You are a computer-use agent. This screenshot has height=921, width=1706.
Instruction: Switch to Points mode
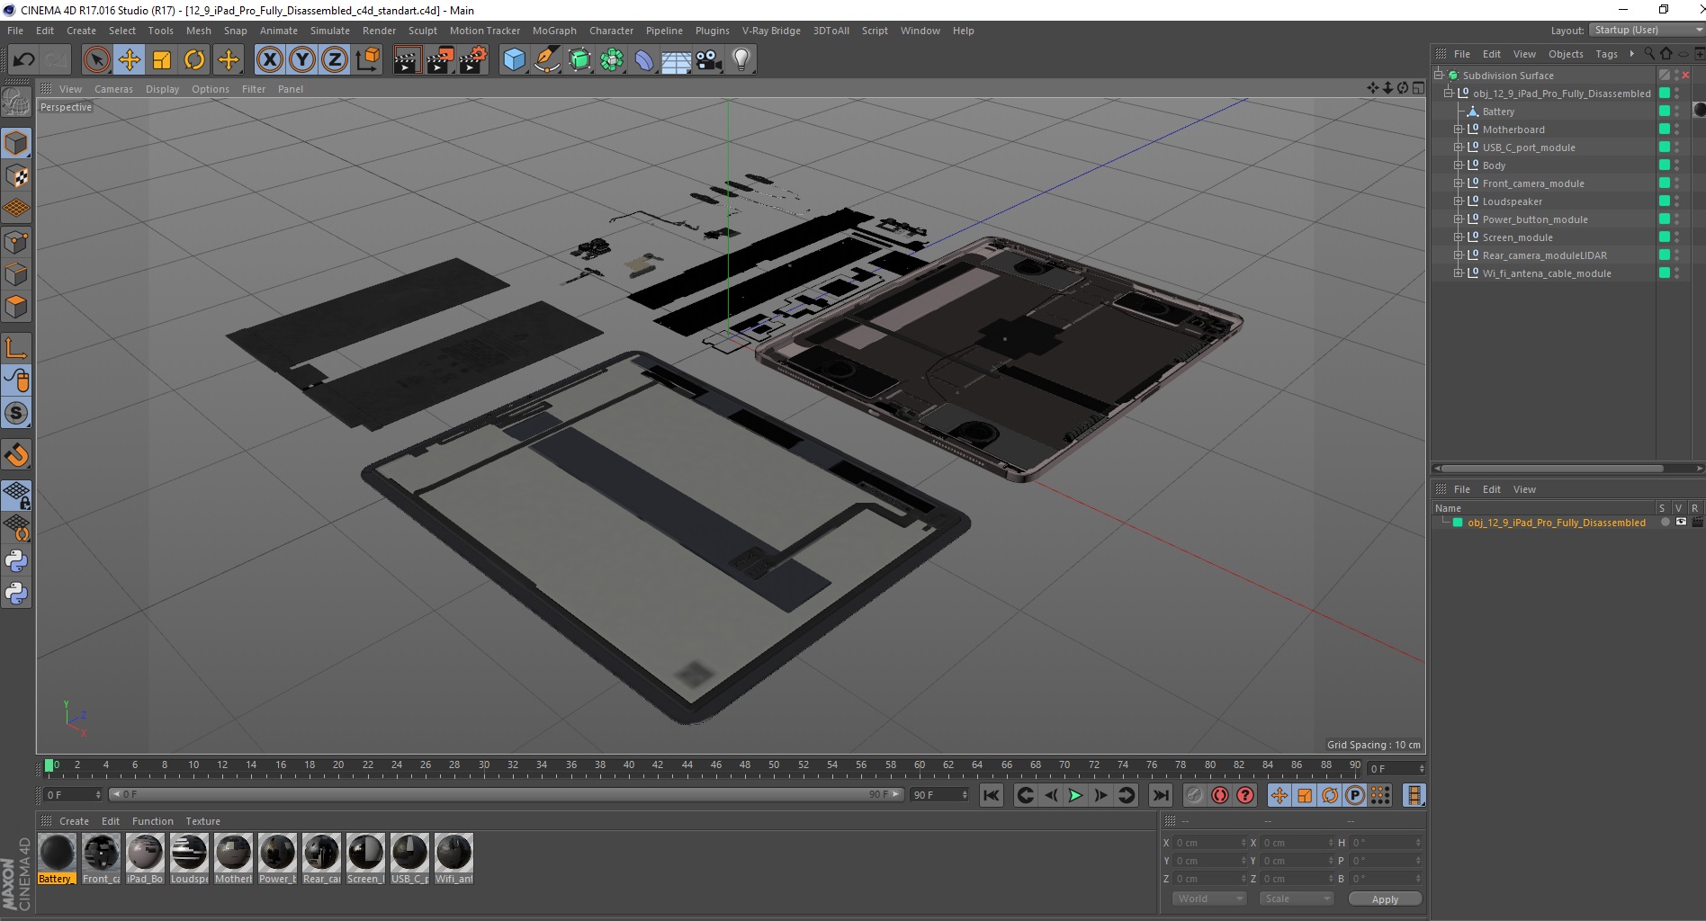click(x=16, y=242)
